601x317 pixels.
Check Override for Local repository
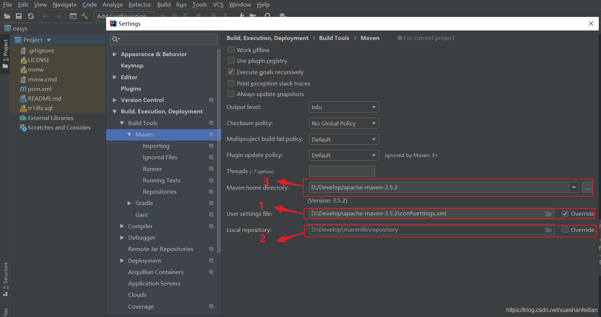coord(565,230)
